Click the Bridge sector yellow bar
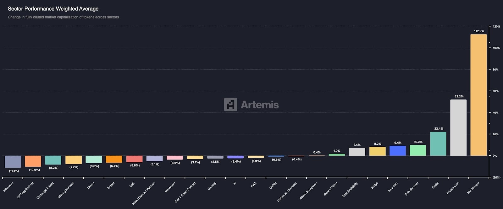 (x=377, y=151)
